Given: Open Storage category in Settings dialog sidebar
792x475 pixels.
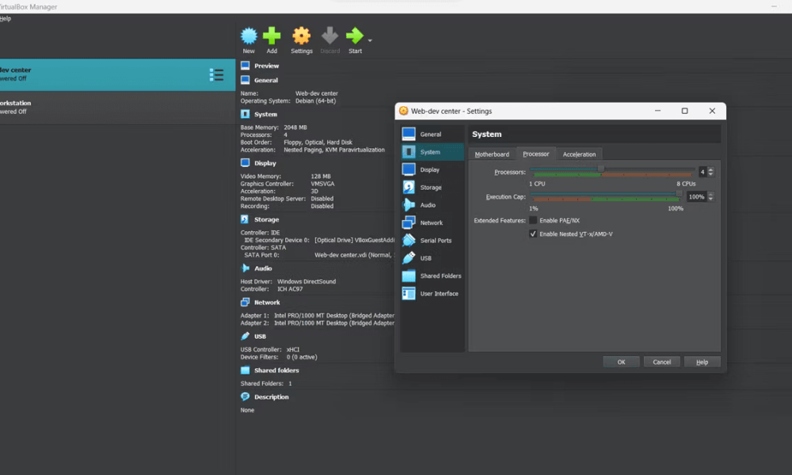Looking at the screenshot, I should [x=432, y=188].
